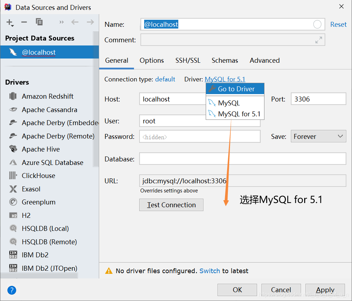Switch to the Advanced tab

265,61
